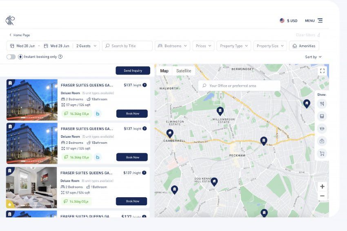Viewport: 347px width, 231px height.
Task: Open second listing building photo
Action: [x=32, y=143]
